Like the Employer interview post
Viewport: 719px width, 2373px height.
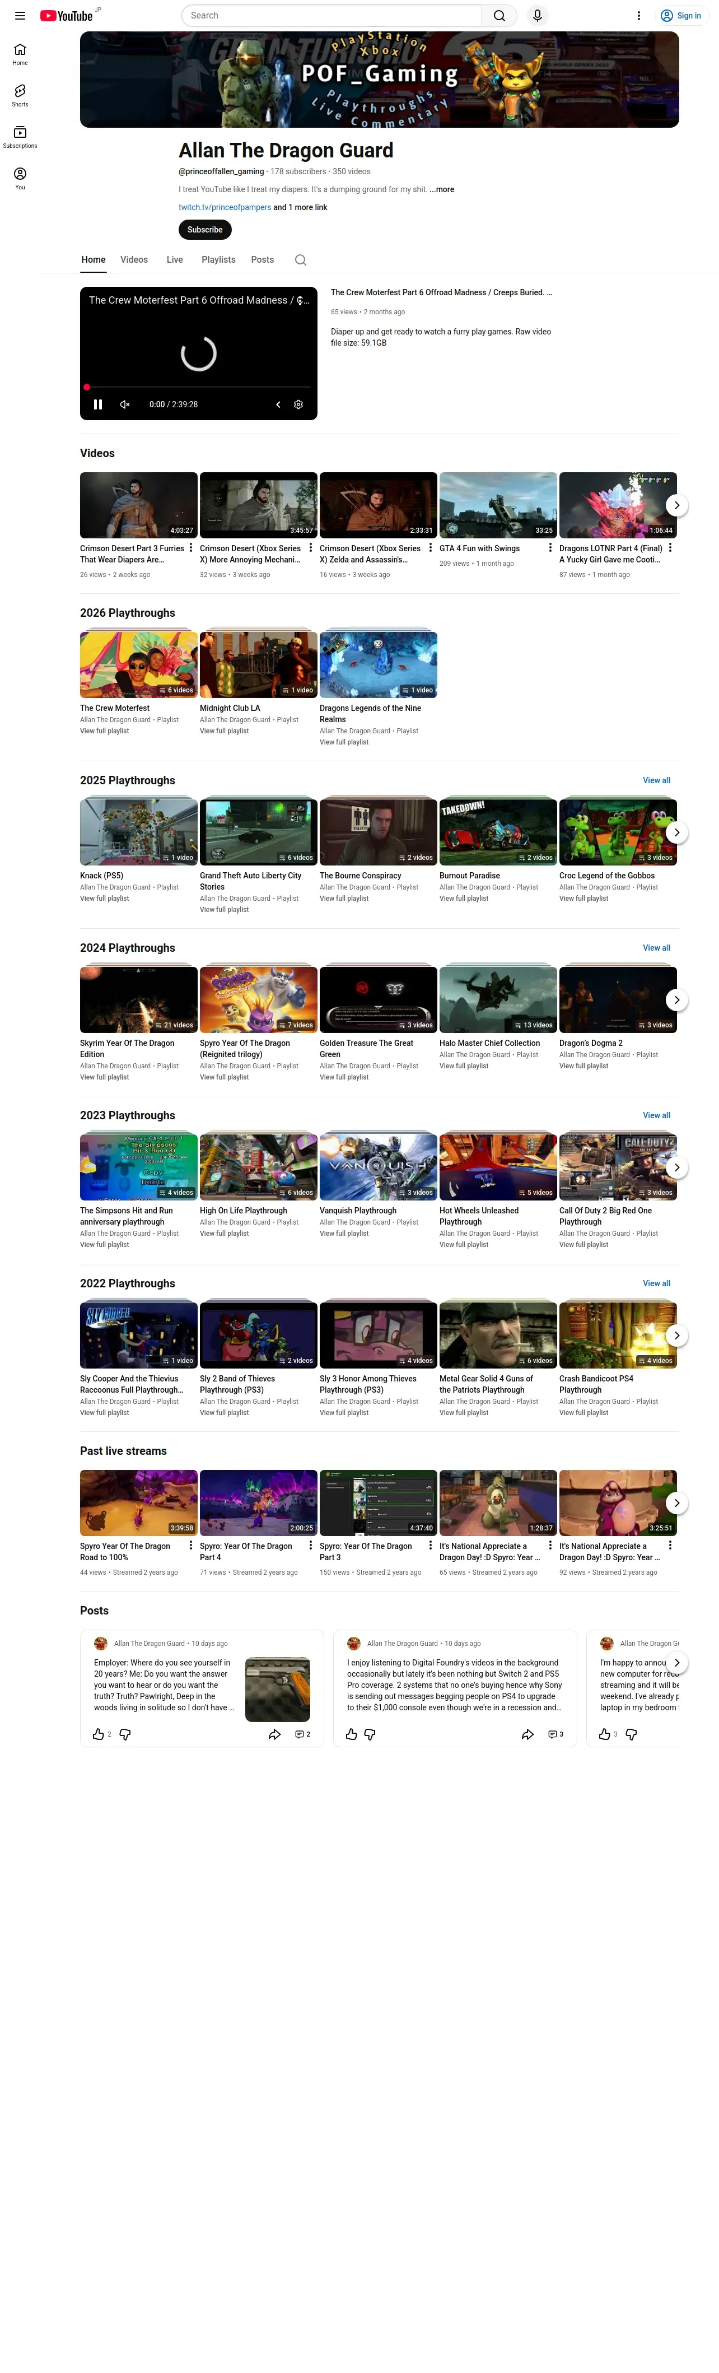pyautogui.click(x=99, y=1734)
